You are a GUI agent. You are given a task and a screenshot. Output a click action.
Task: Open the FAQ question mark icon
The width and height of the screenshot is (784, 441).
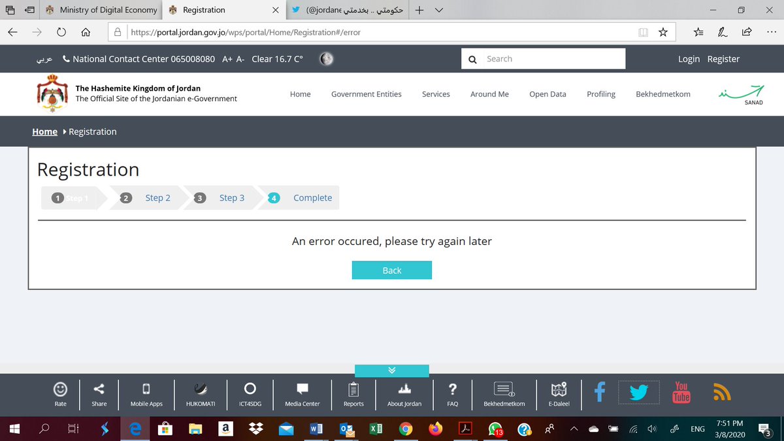click(453, 389)
